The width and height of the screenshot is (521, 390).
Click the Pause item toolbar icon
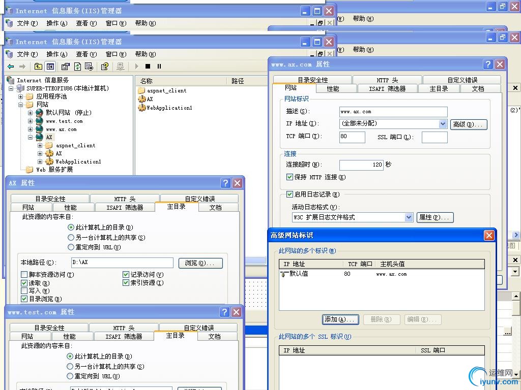click(159, 67)
